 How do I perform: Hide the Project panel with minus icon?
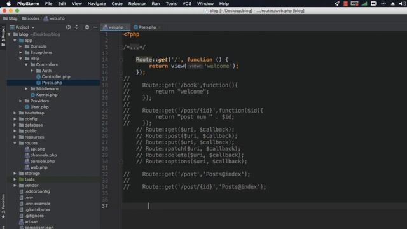95,27
